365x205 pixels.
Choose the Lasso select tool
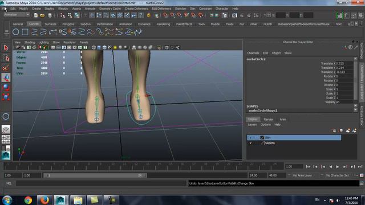[x=6, y=58]
